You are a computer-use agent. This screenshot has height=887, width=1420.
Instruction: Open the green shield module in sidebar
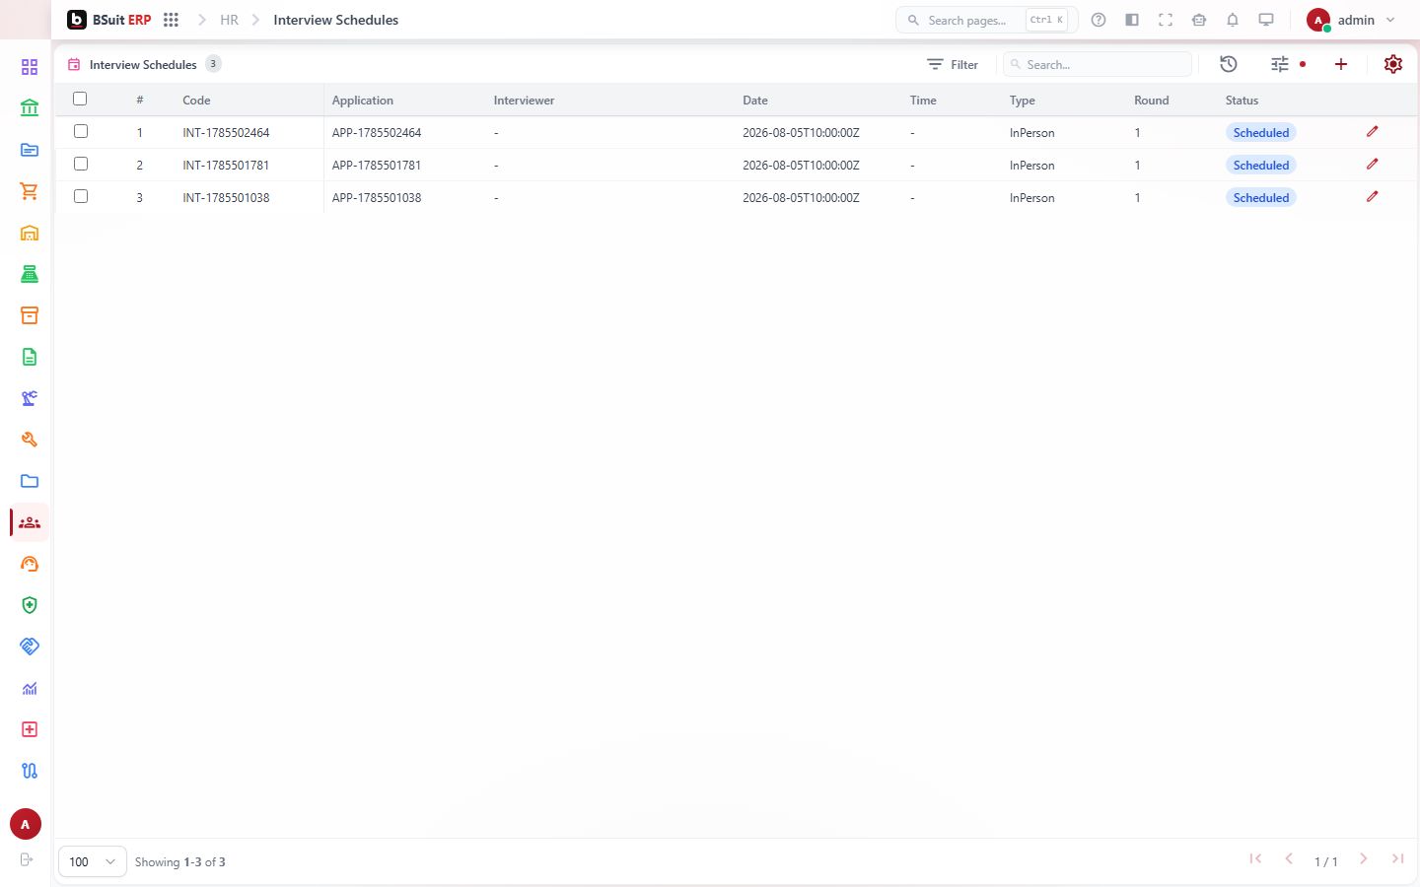[x=30, y=605]
